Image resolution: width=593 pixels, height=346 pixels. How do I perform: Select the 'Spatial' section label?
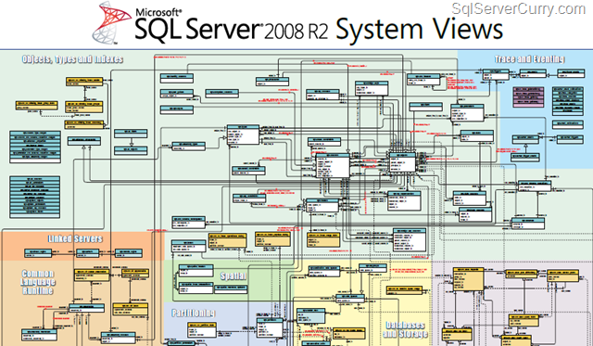[x=233, y=276]
